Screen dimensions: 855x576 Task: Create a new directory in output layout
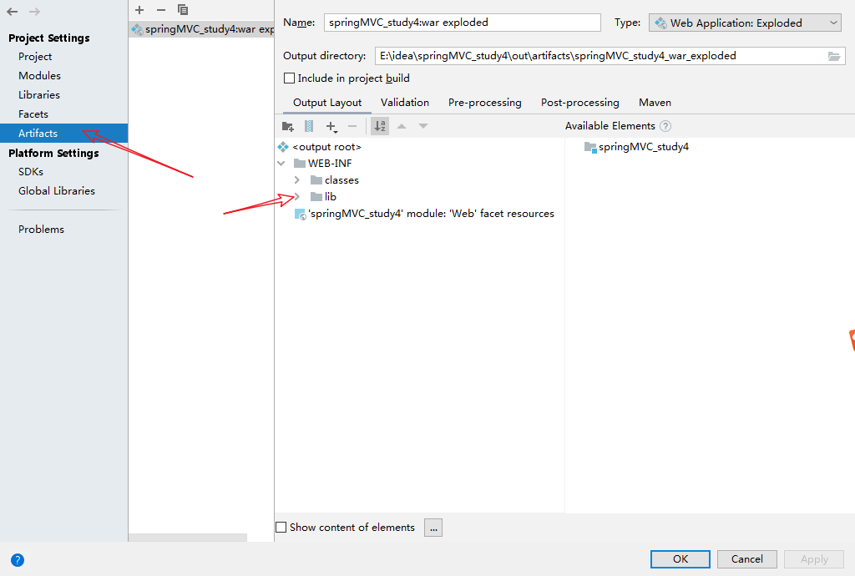tap(288, 125)
